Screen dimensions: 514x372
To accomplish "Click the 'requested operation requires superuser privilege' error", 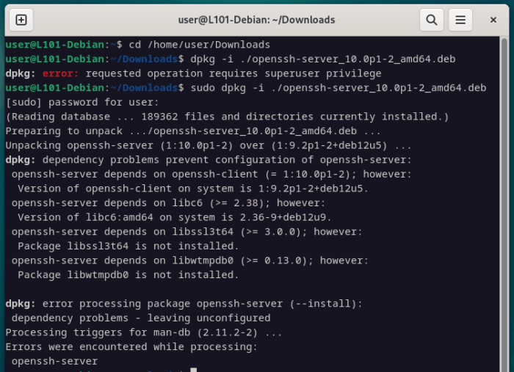I will point(193,73).
